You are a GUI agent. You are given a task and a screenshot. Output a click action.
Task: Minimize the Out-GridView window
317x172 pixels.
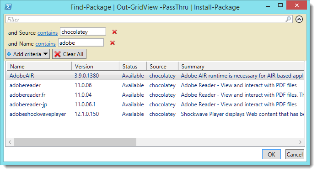click(x=268, y=6)
